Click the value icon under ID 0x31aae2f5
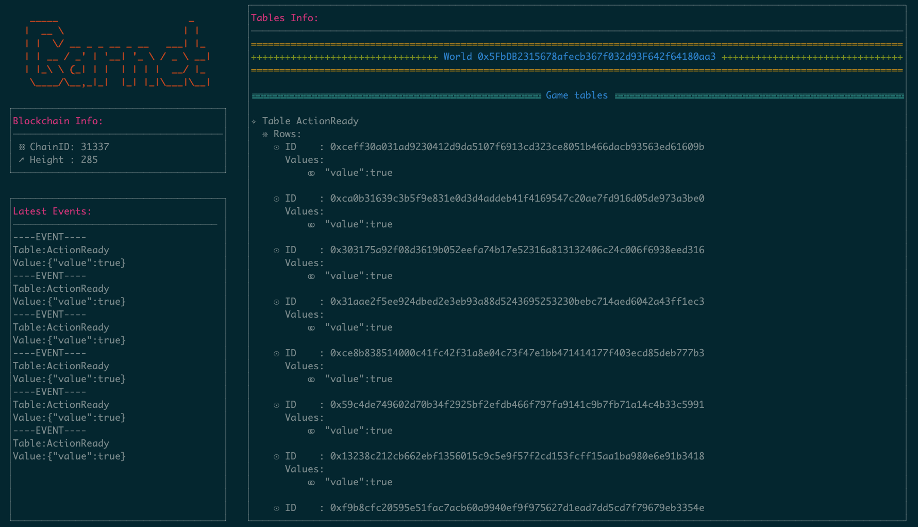 point(311,328)
